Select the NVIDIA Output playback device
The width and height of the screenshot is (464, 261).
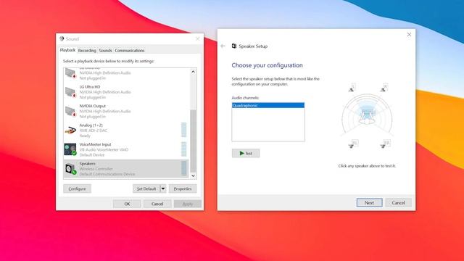(126, 111)
